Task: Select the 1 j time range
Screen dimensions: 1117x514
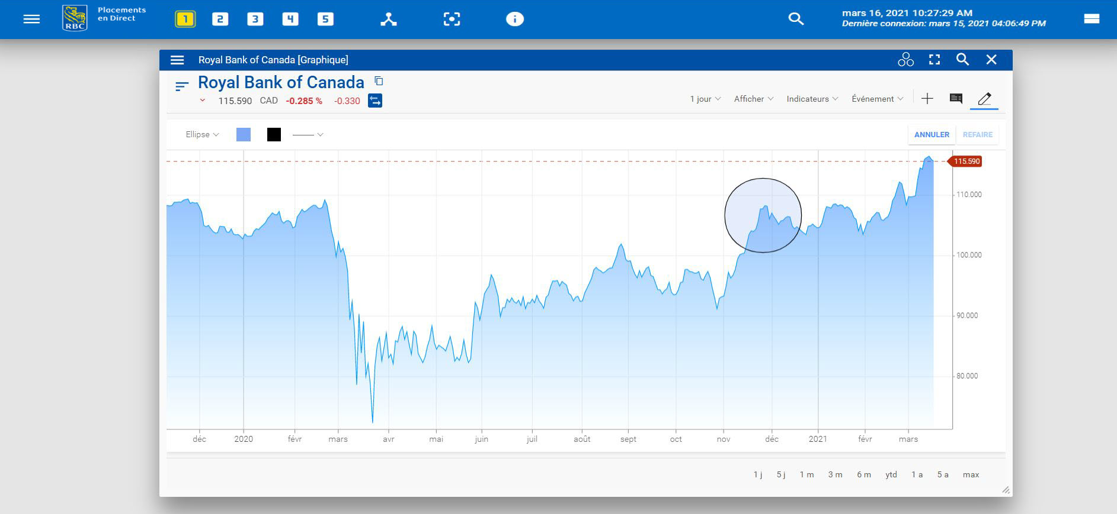Action: click(758, 475)
